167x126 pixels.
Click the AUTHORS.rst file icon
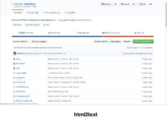[x=14, y=87]
